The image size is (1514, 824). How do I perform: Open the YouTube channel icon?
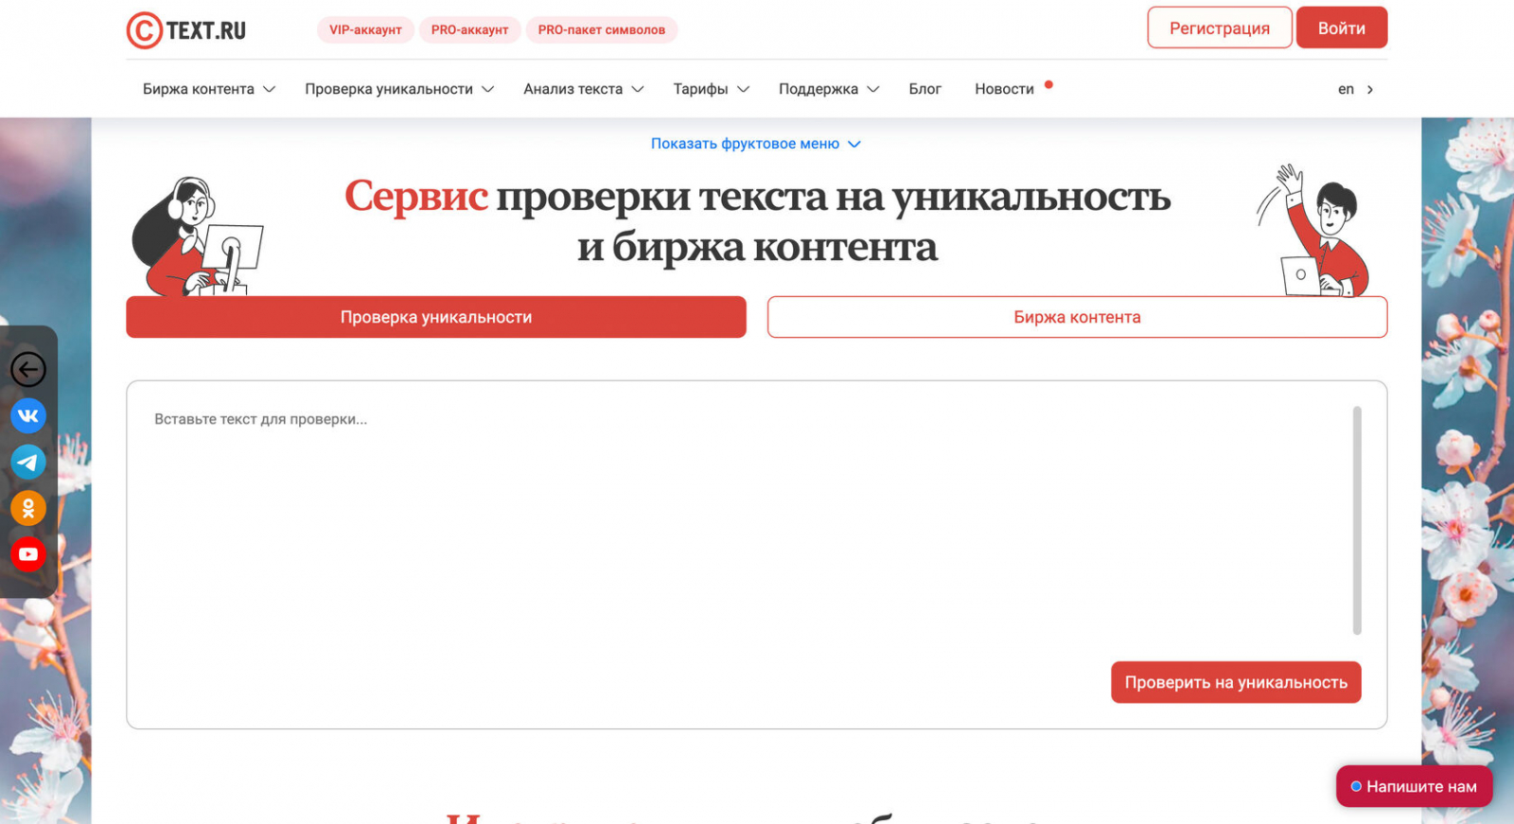pyautogui.click(x=28, y=554)
